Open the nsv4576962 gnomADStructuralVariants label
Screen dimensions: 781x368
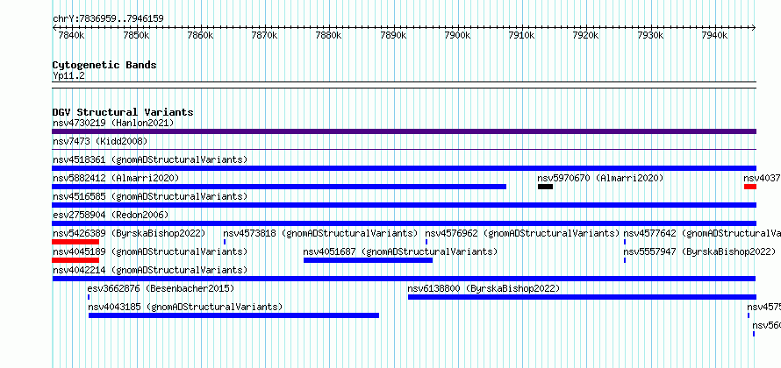tap(522, 233)
